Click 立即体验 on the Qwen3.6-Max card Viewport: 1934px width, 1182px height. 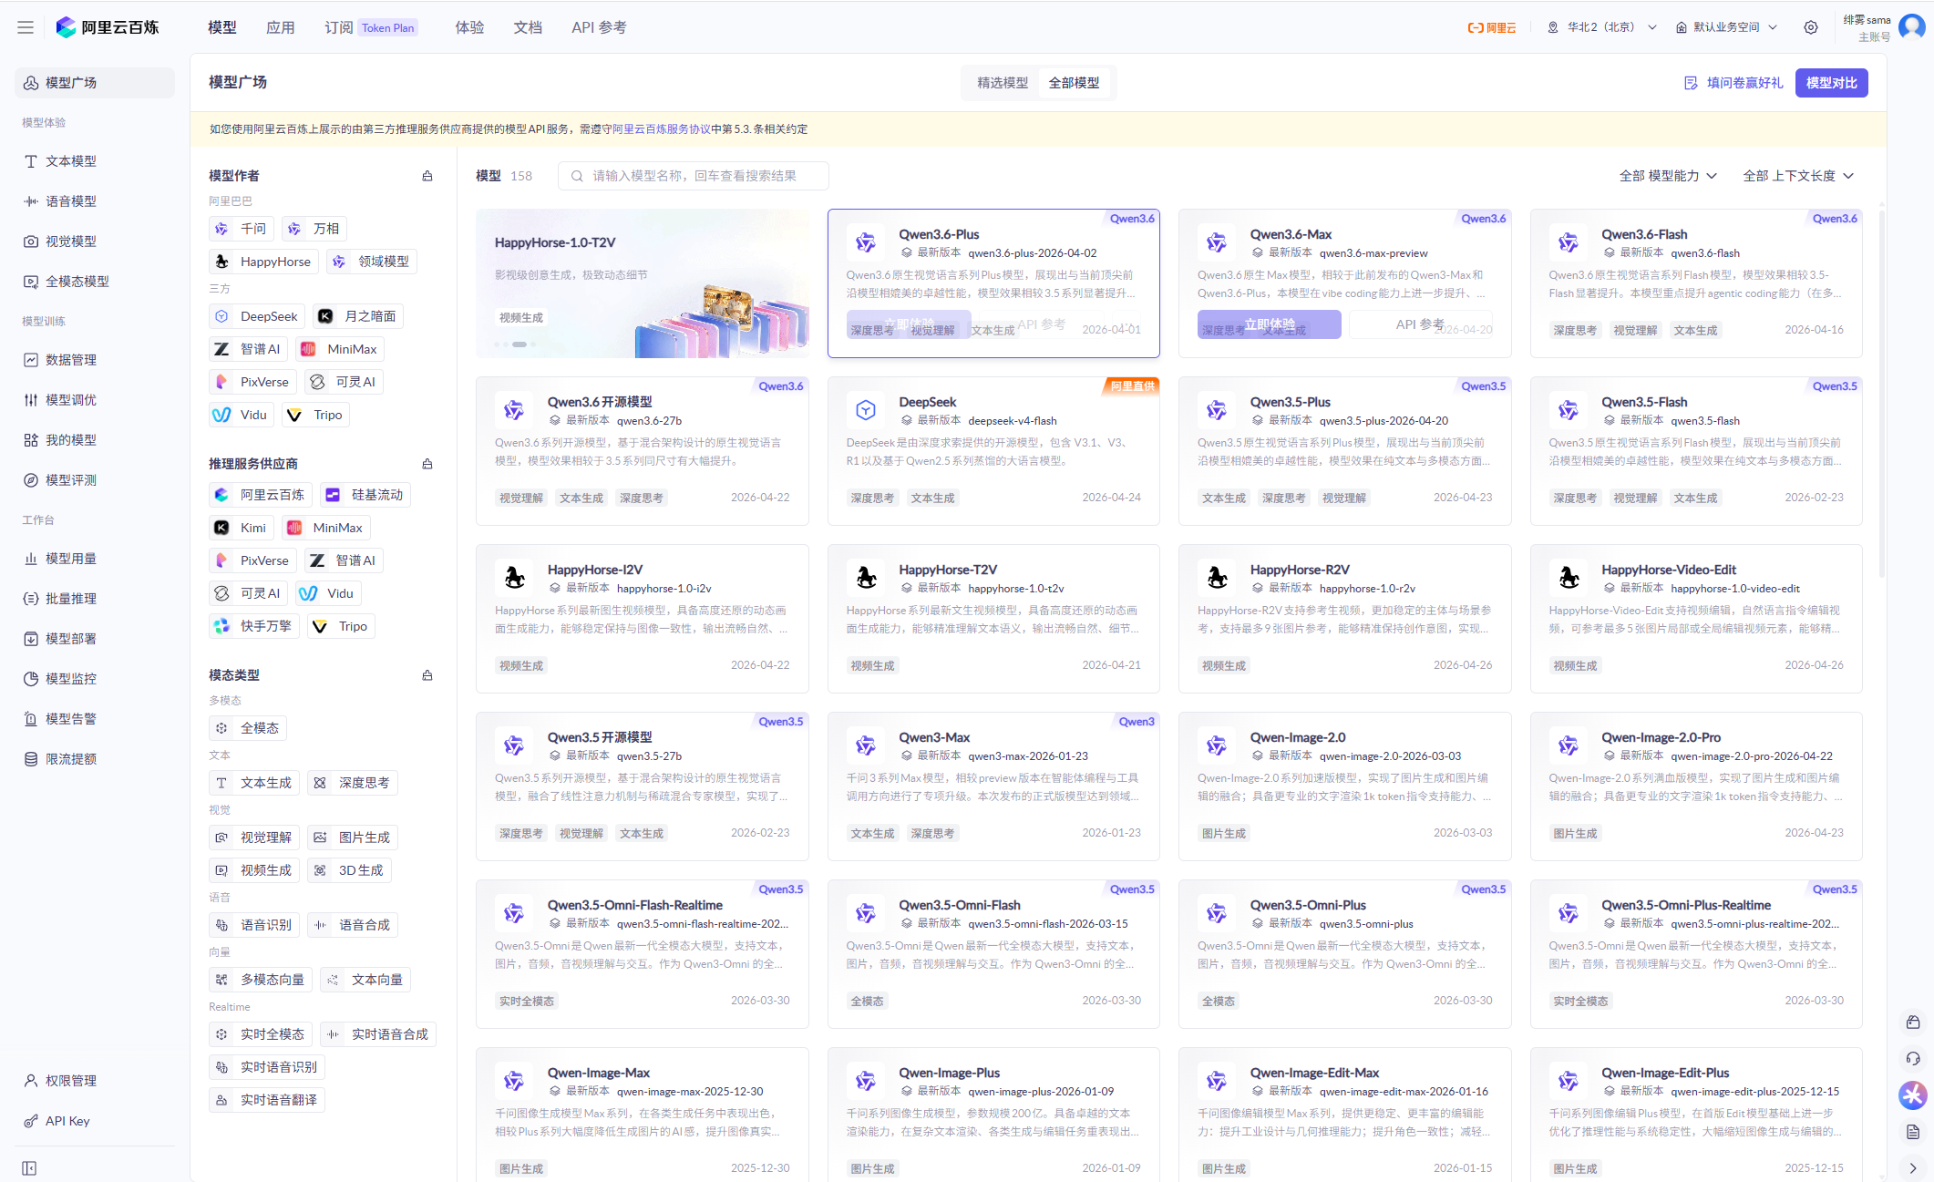pyautogui.click(x=1270, y=324)
